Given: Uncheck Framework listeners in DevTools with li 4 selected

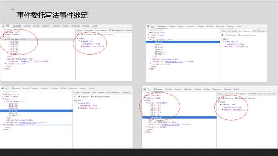Looking at the screenshot, I should (92, 96).
